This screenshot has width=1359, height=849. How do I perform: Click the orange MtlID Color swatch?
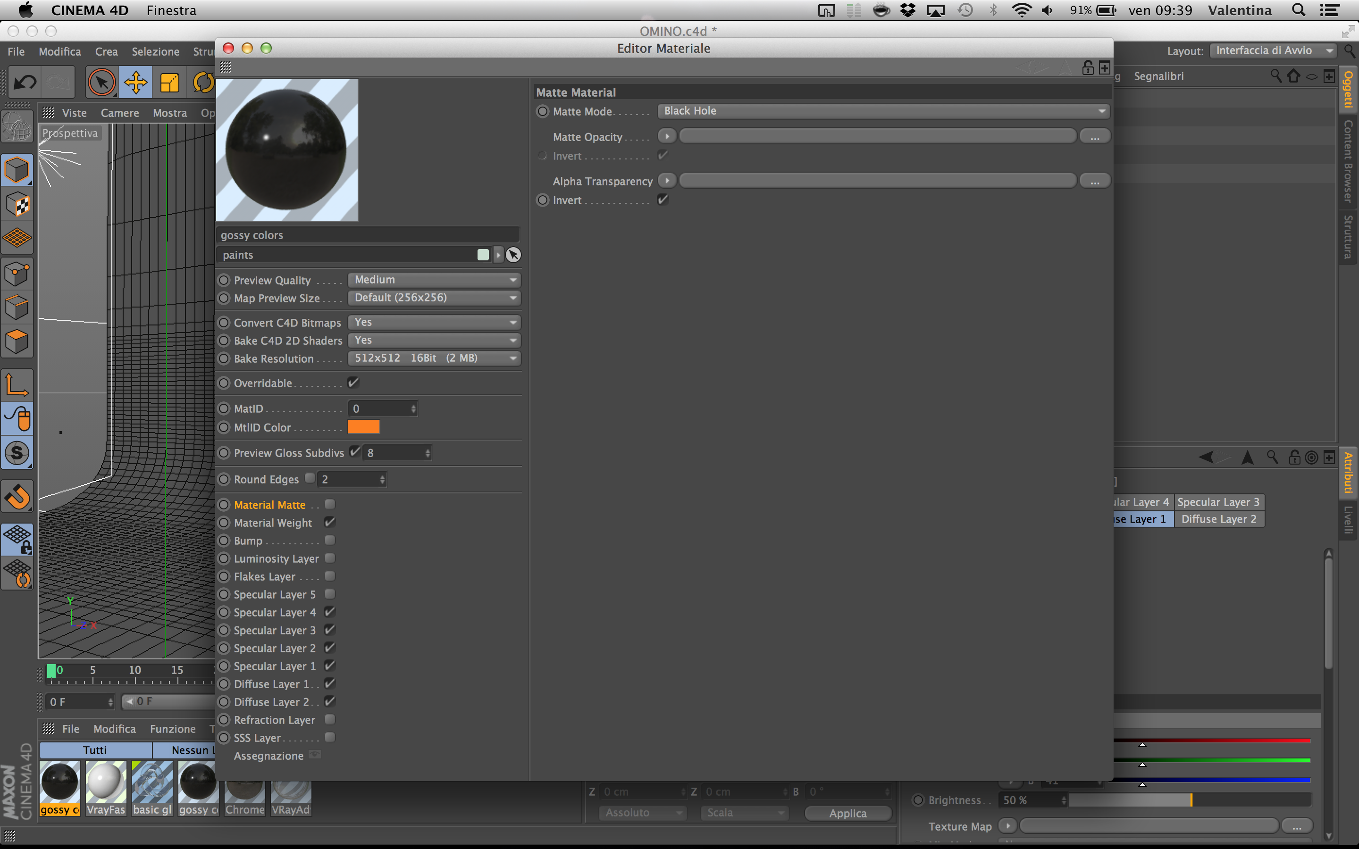point(364,427)
